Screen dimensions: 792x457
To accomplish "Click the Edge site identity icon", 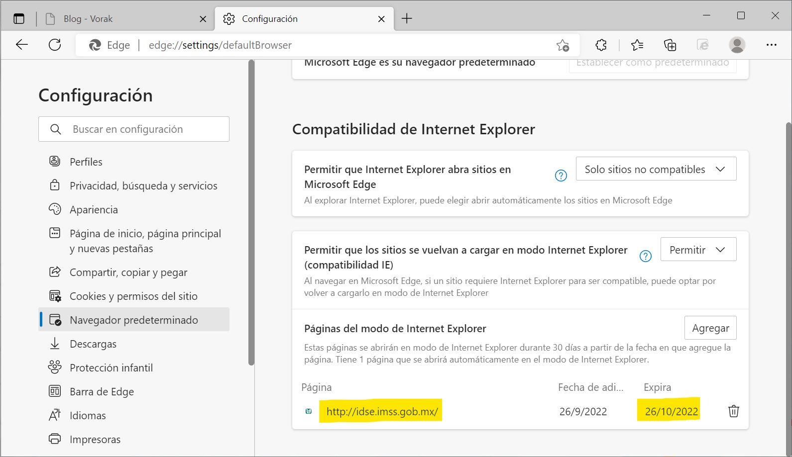I will click(95, 45).
